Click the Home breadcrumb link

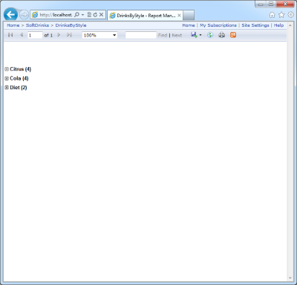click(x=13, y=25)
